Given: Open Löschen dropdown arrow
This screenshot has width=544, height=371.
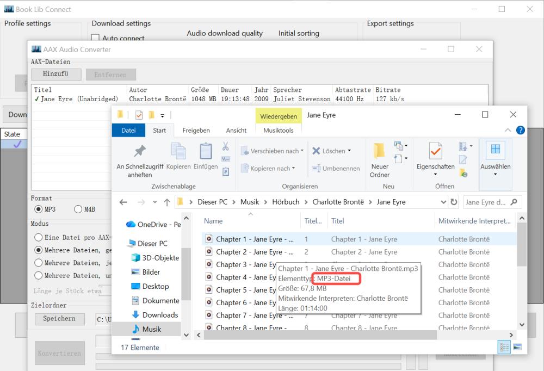Looking at the screenshot, I should pos(349,151).
